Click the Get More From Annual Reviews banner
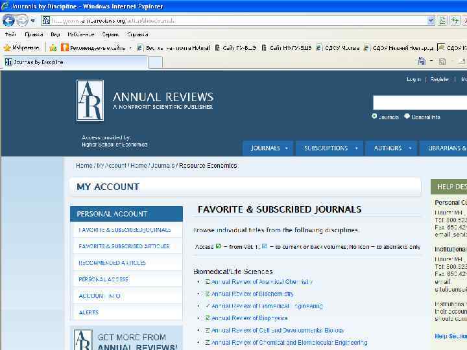The width and height of the screenshot is (467, 350). click(126, 338)
